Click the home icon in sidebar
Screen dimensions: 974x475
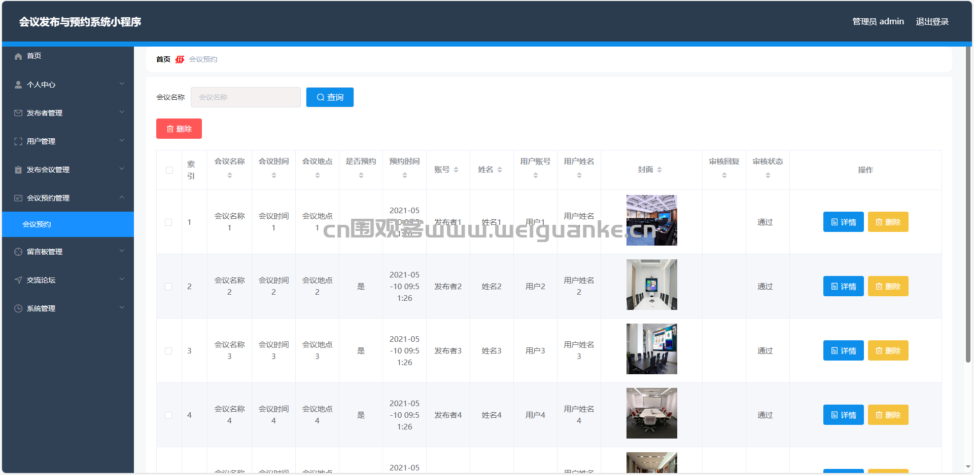[18, 56]
